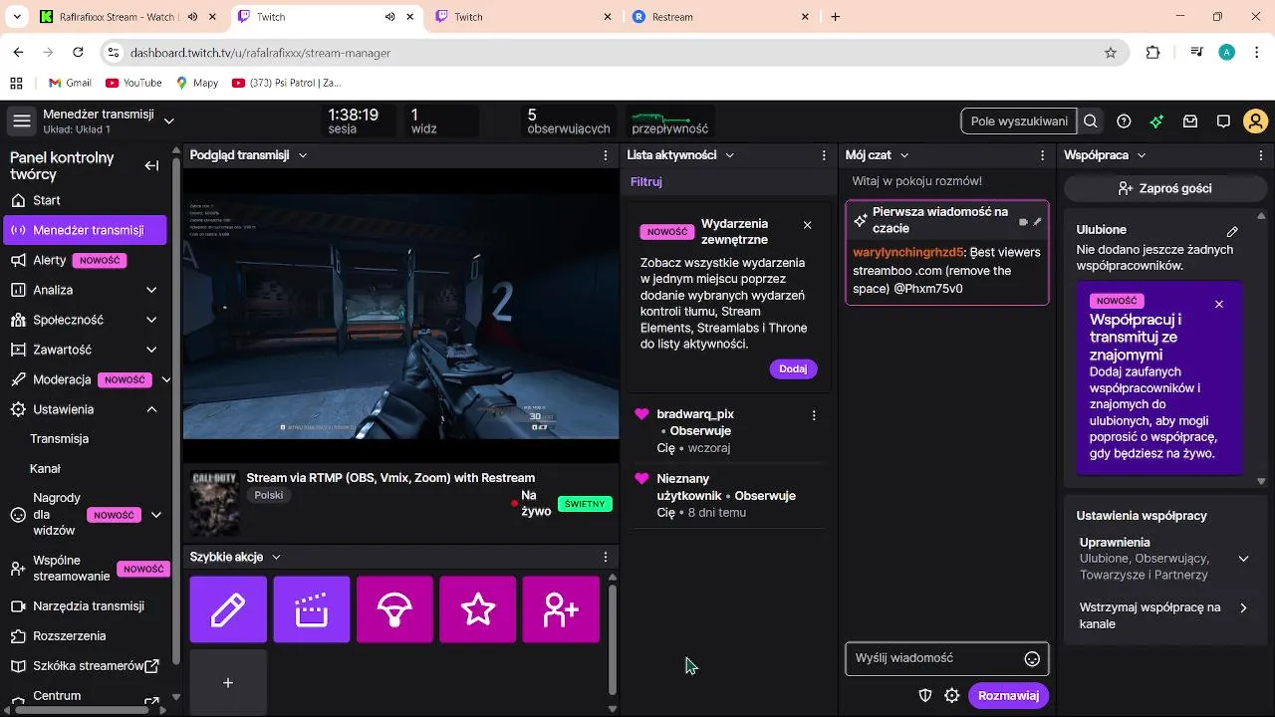Open Wstrzymaj współpracę na kanale arrow
1275x717 pixels.
[1243, 607]
